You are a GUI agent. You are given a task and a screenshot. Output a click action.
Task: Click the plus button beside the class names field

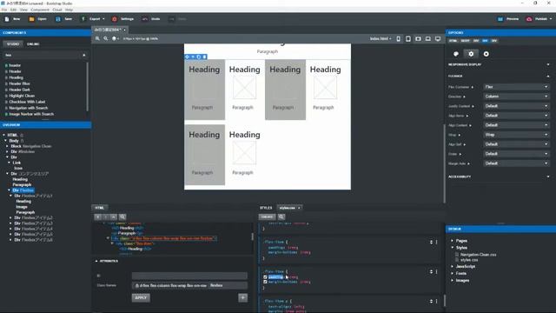pyautogui.click(x=243, y=297)
